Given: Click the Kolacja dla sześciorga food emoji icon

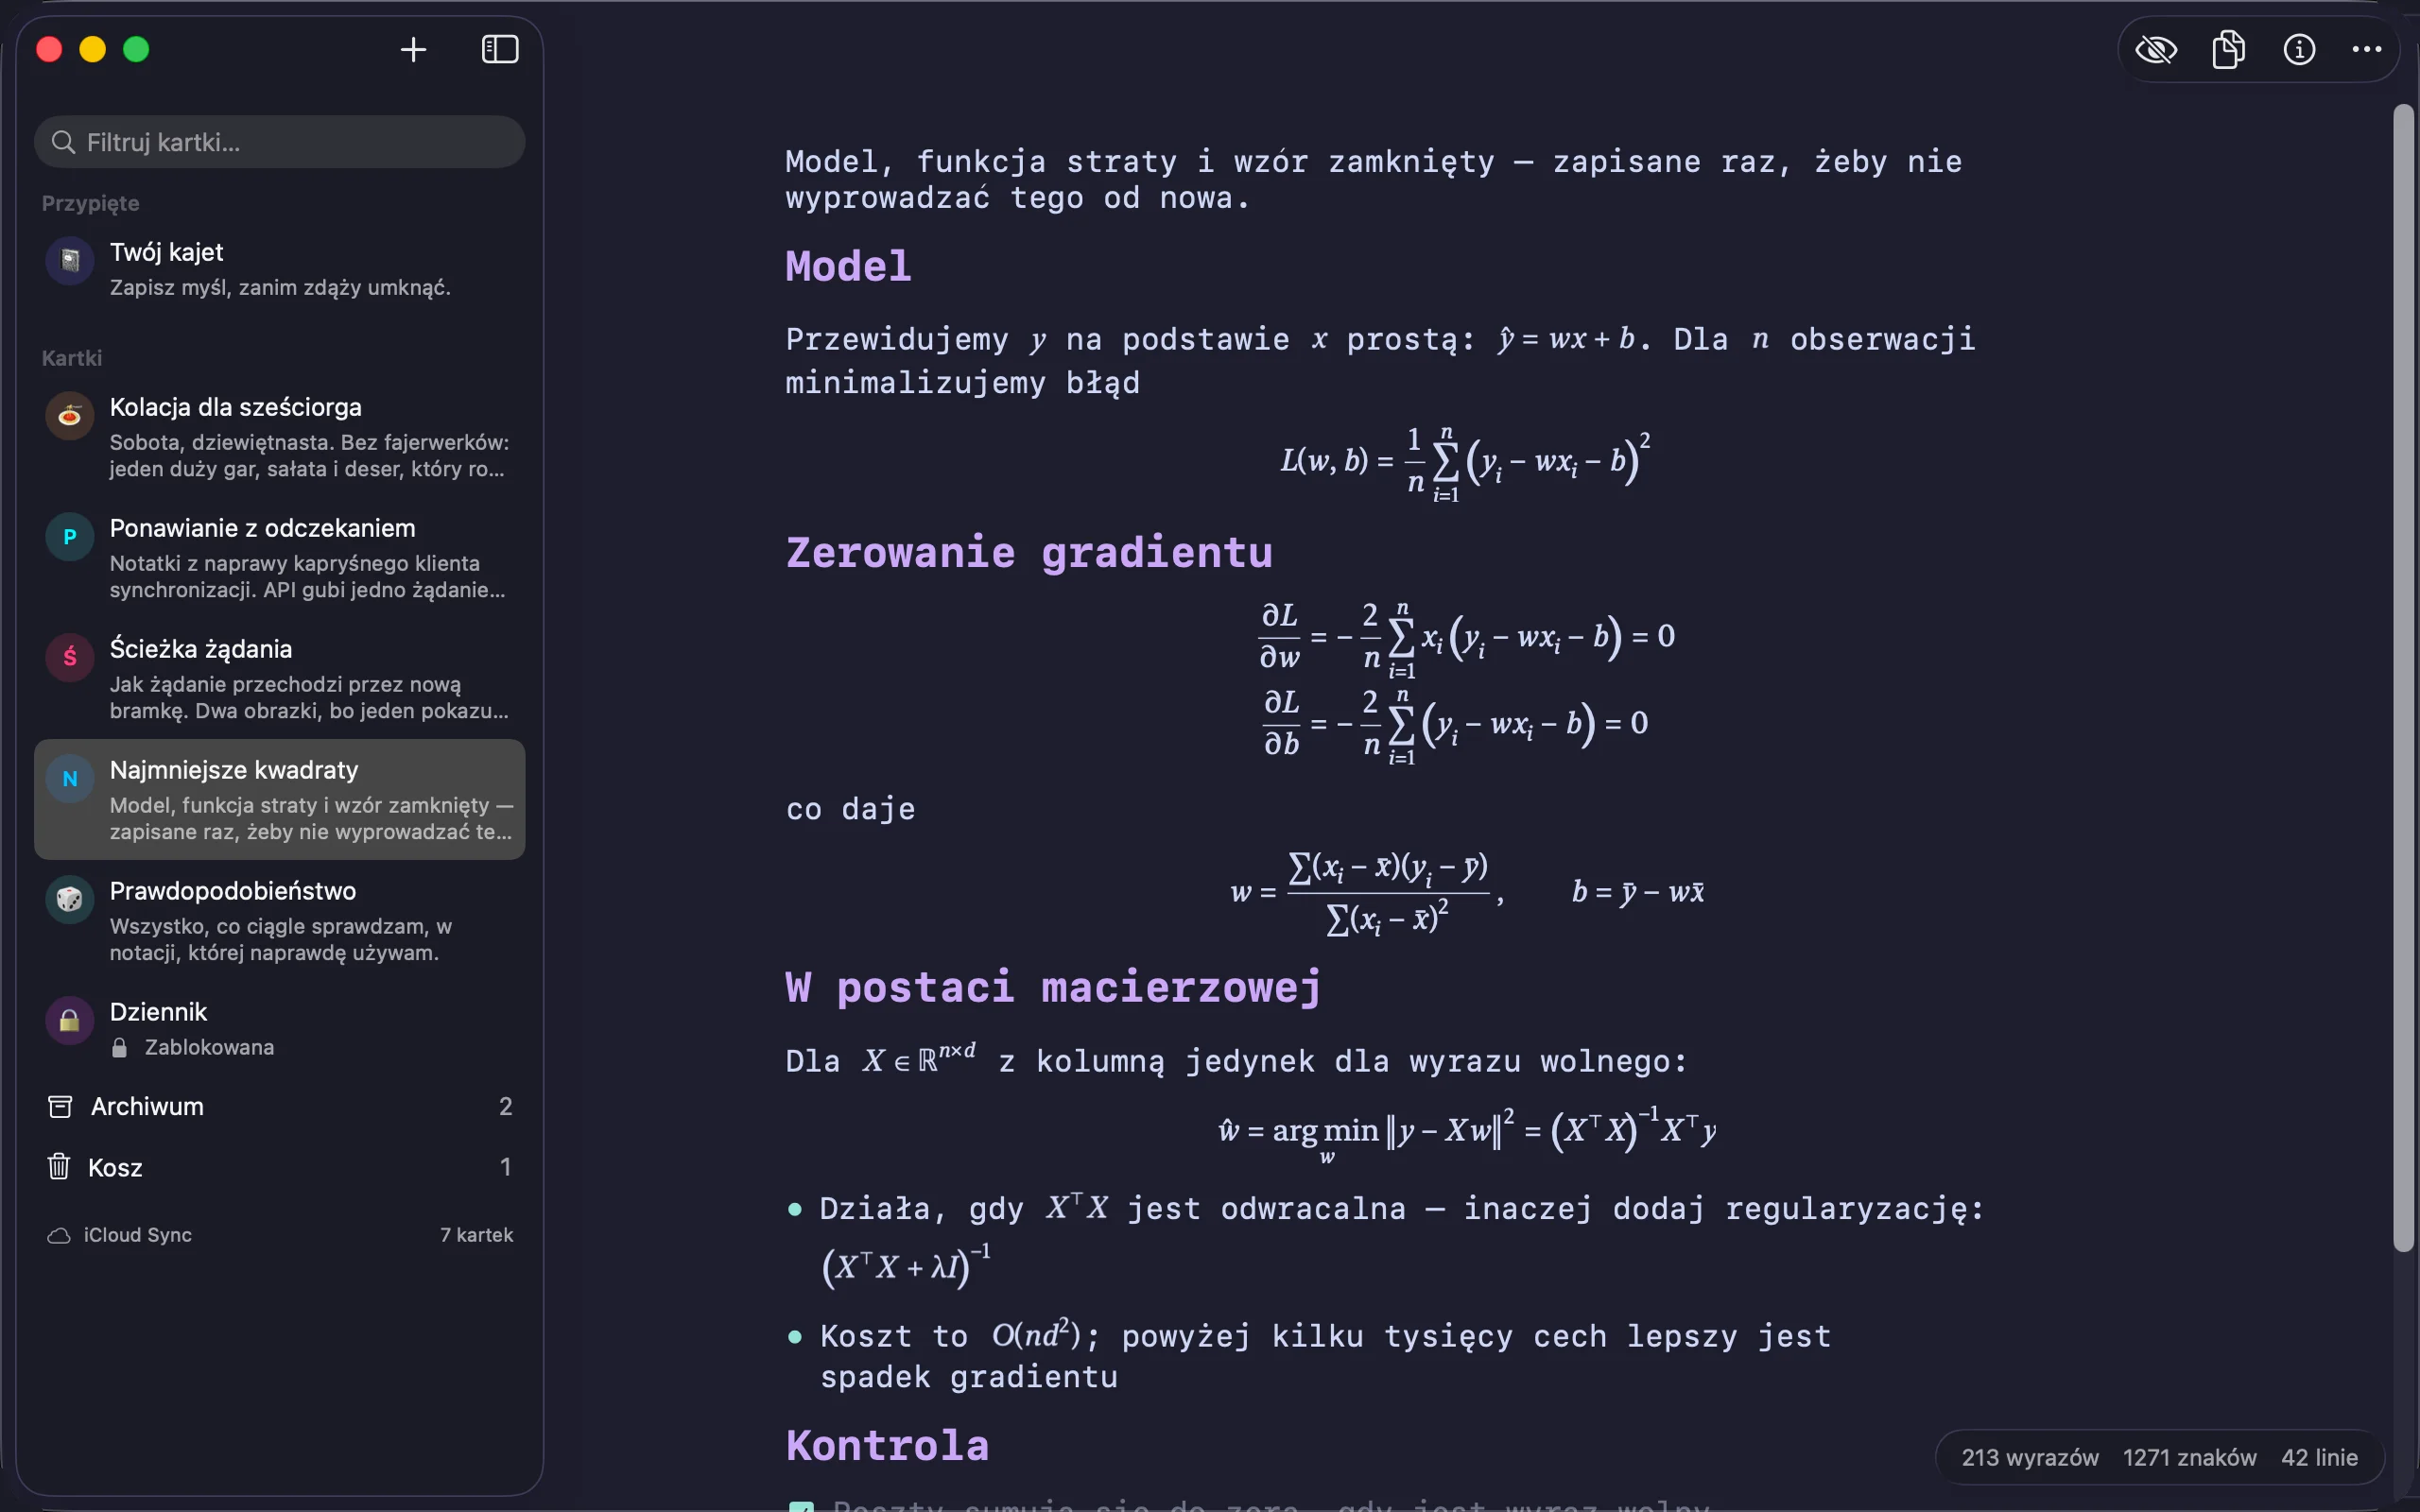Looking at the screenshot, I should pyautogui.click(x=70, y=416).
